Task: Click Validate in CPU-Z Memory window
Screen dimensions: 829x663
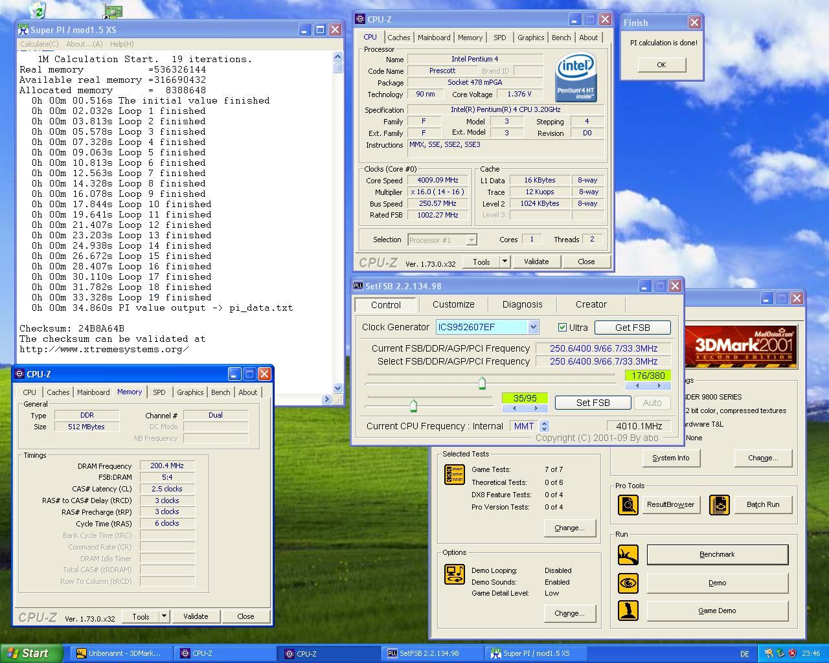Action: pos(196,616)
